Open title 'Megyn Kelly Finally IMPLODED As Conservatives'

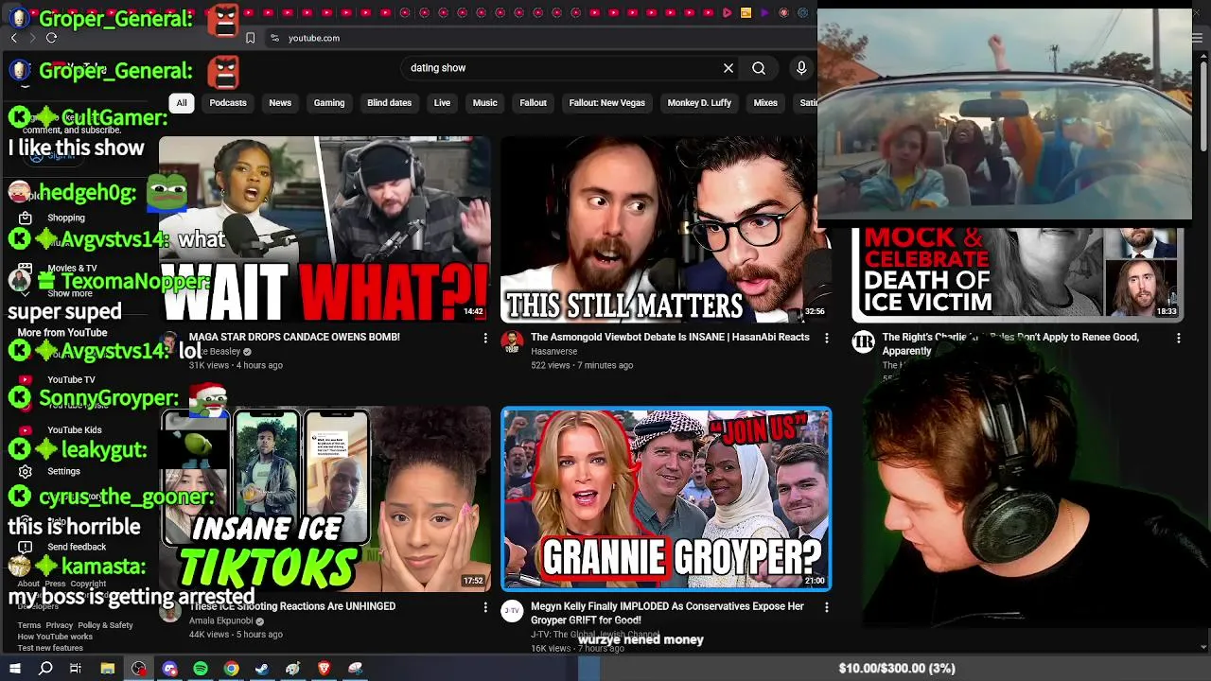point(667,613)
